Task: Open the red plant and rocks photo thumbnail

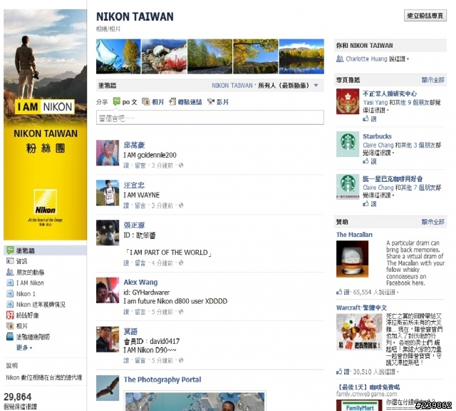Action: click(164, 56)
